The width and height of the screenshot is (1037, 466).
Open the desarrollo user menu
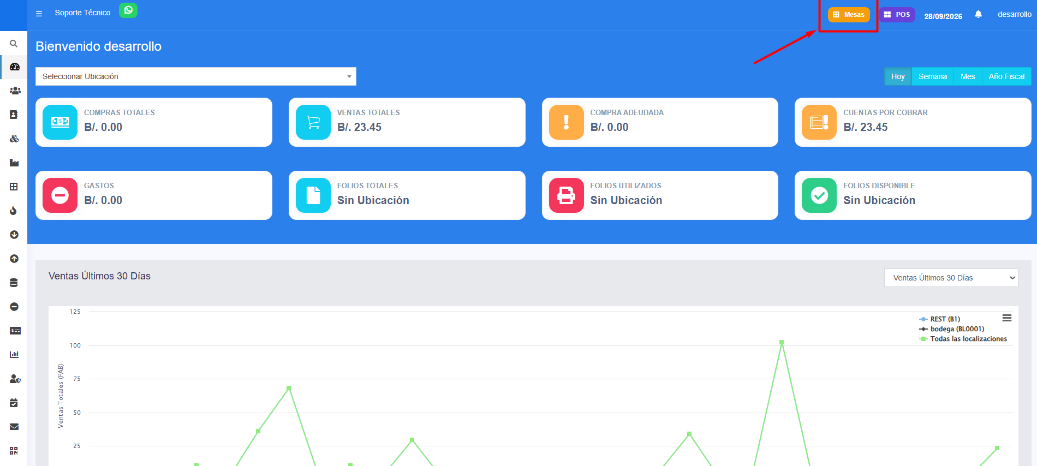coord(1014,14)
